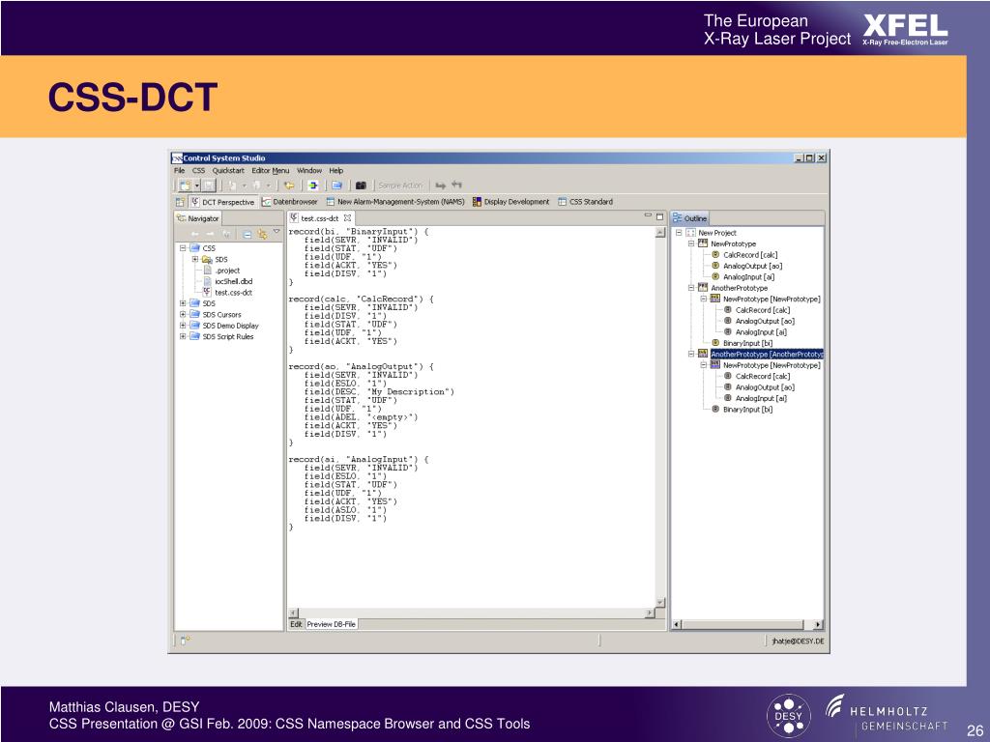Open the Help menu
This screenshot has height=742, width=990.
pos(335,170)
